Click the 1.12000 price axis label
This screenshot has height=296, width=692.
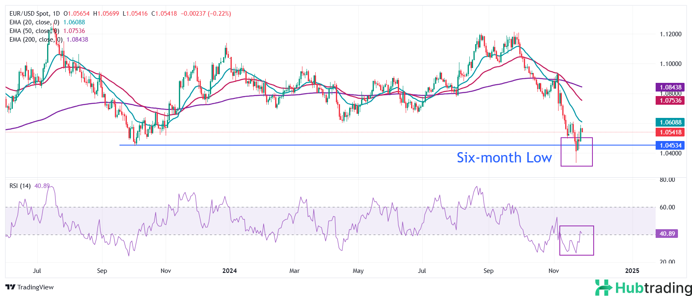click(x=671, y=34)
